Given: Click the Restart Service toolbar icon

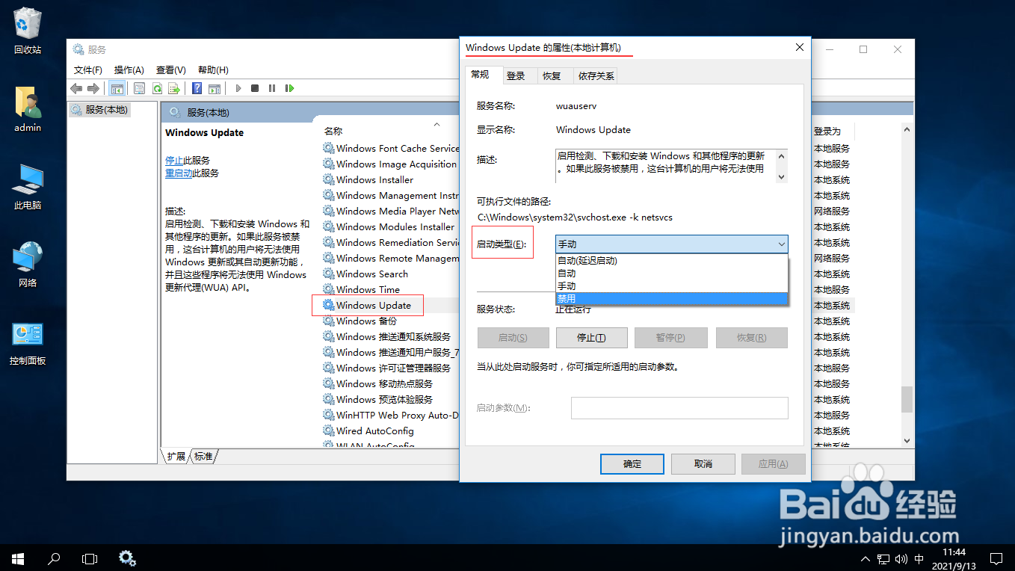Looking at the screenshot, I should (x=288, y=88).
